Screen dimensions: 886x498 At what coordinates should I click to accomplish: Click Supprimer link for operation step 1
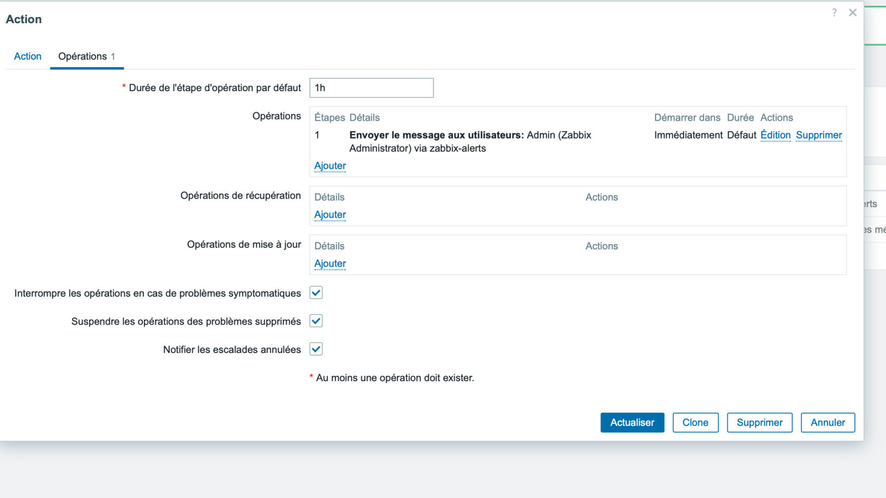pyautogui.click(x=818, y=135)
